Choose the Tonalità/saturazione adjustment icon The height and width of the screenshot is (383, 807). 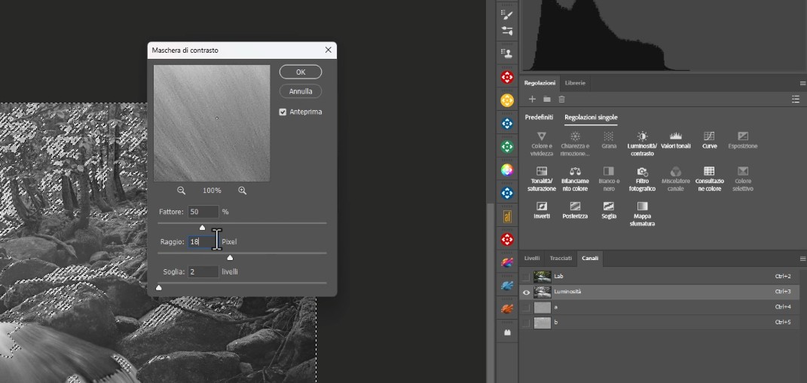541,172
